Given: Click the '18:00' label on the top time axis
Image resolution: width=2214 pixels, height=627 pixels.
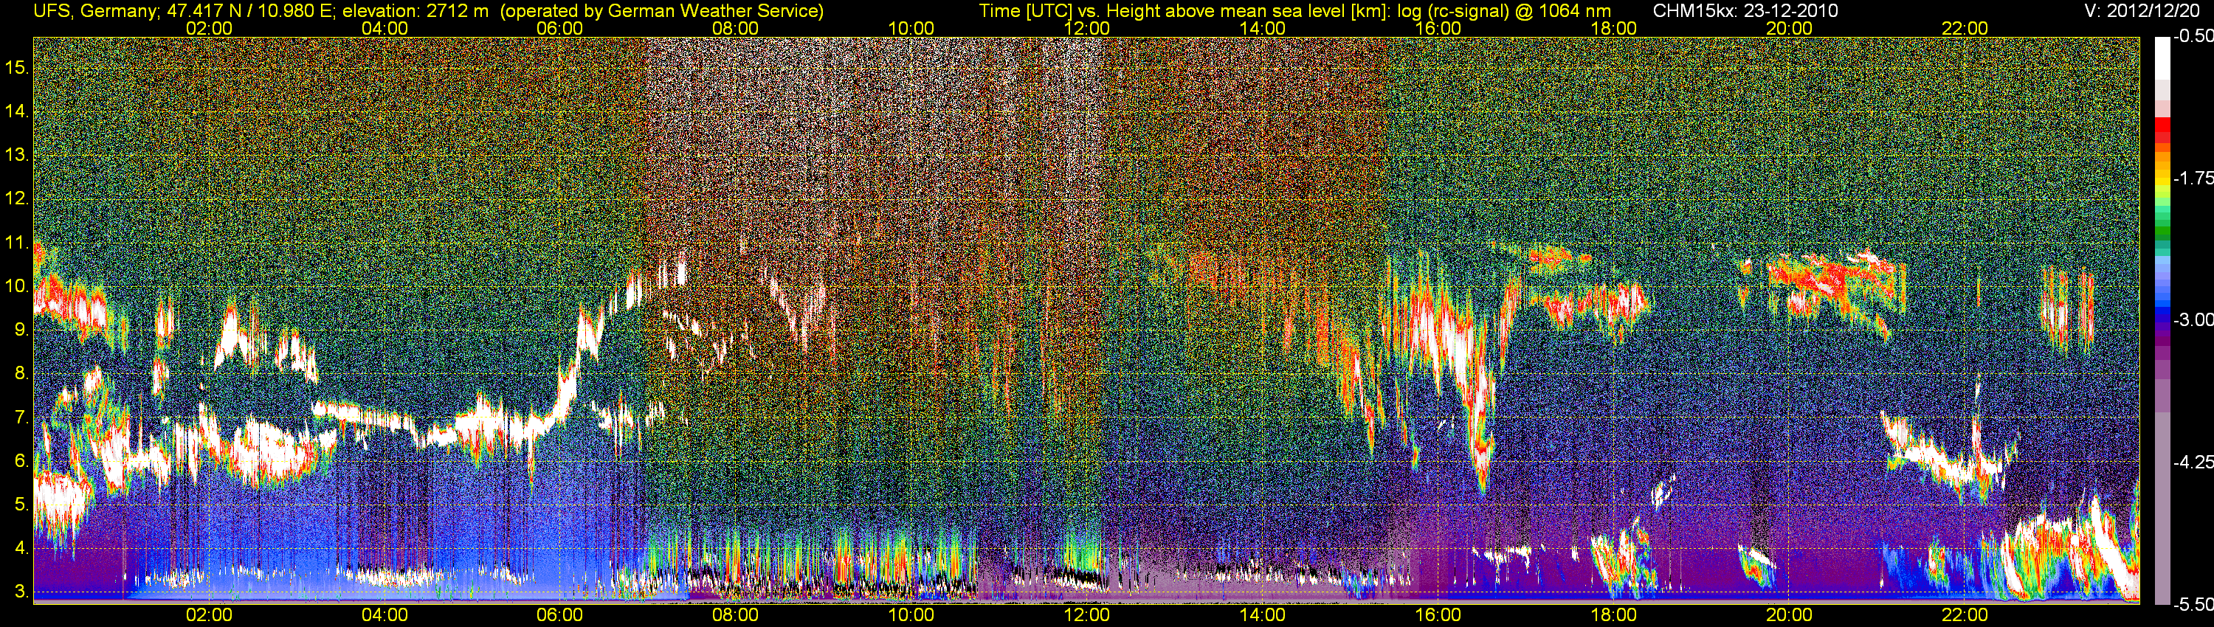Looking at the screenshot, I should [x=1613, y=28].
